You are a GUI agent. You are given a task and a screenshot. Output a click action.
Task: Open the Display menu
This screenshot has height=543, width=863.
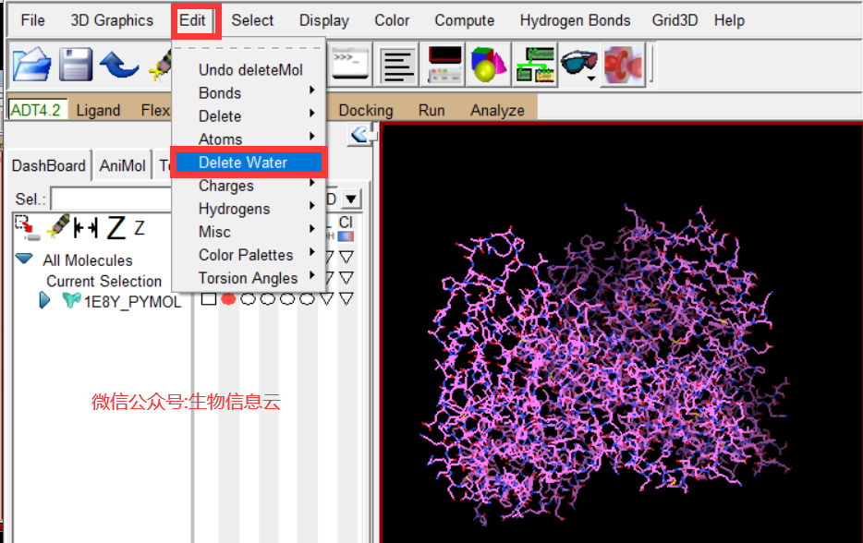(323, 20)
